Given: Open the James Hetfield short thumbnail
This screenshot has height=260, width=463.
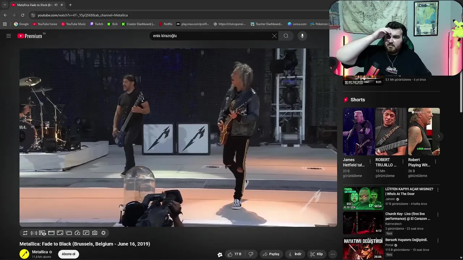Looking at the screenshot, I should (x=359, y=131).
